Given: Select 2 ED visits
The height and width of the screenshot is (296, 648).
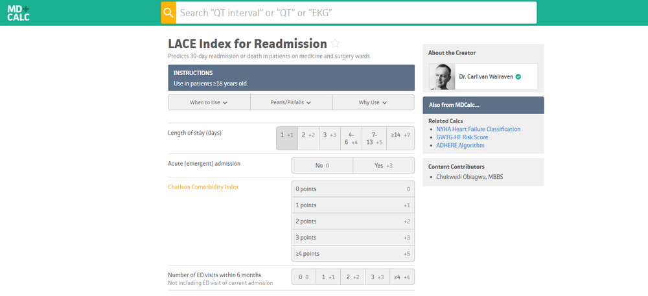Looking at the screenshot, I should click(353, 277).
